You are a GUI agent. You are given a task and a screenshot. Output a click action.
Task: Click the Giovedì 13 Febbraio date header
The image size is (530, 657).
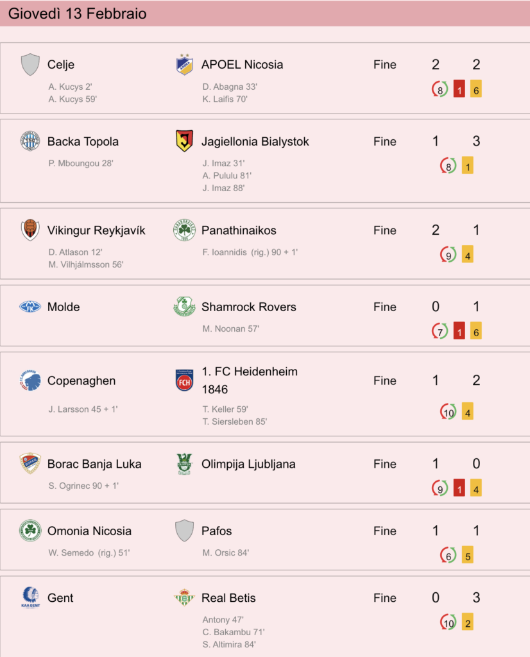point(78,13)
